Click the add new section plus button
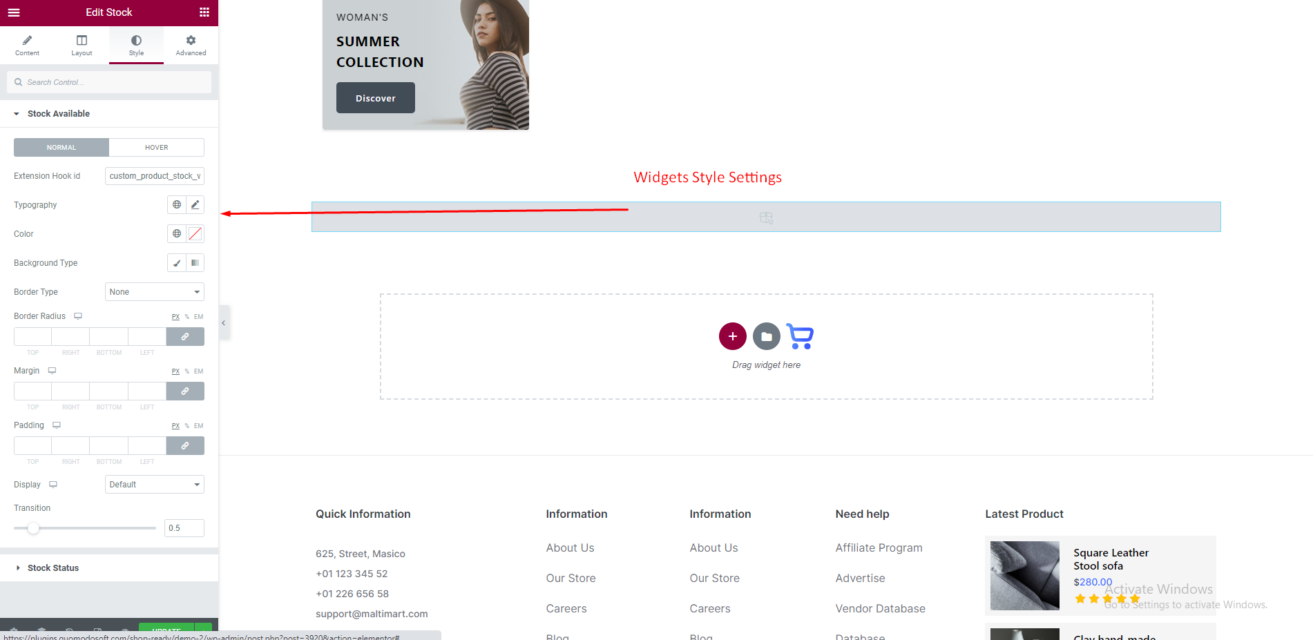 pyautogui.click(x=732, y=336)
